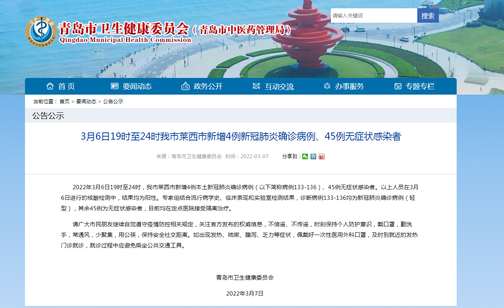The image size is (504, 308).
Task: Click the site title 青岛市卫生健康委员会 in header
Action: pos(123,28)
